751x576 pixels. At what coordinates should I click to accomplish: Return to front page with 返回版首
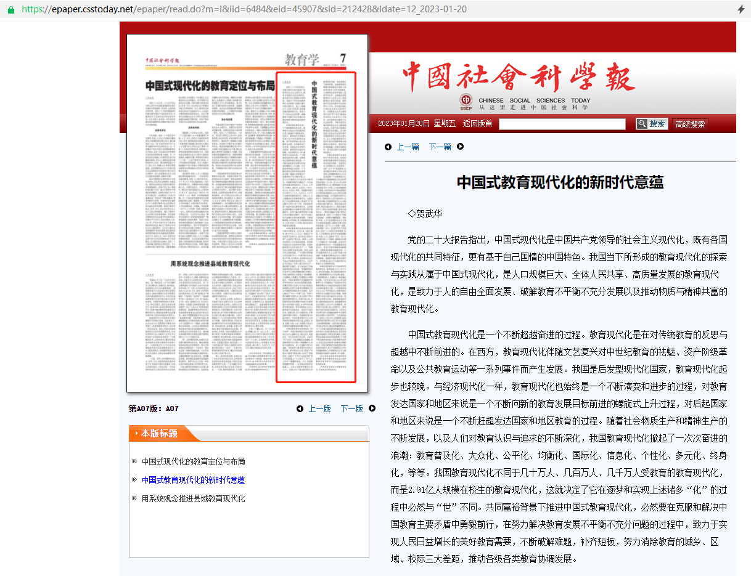477,124
